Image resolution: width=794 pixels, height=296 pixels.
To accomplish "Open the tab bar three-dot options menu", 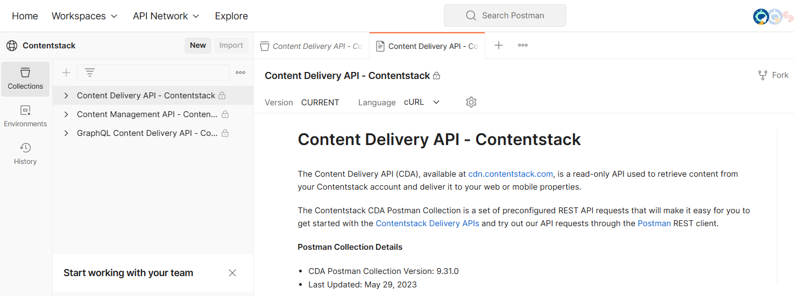I will point(523,46).
